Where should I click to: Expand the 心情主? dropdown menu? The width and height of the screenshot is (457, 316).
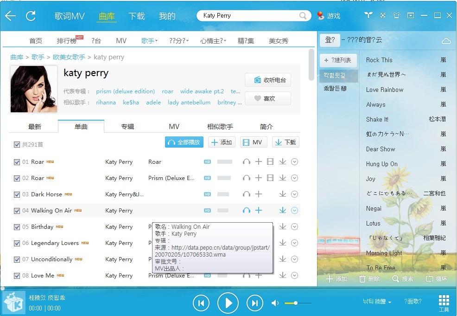(213, 41)
